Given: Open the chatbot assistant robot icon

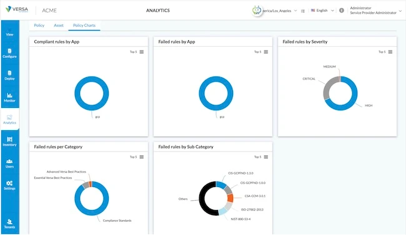Looking at the screenshot, I should click(x=257, y=11).
